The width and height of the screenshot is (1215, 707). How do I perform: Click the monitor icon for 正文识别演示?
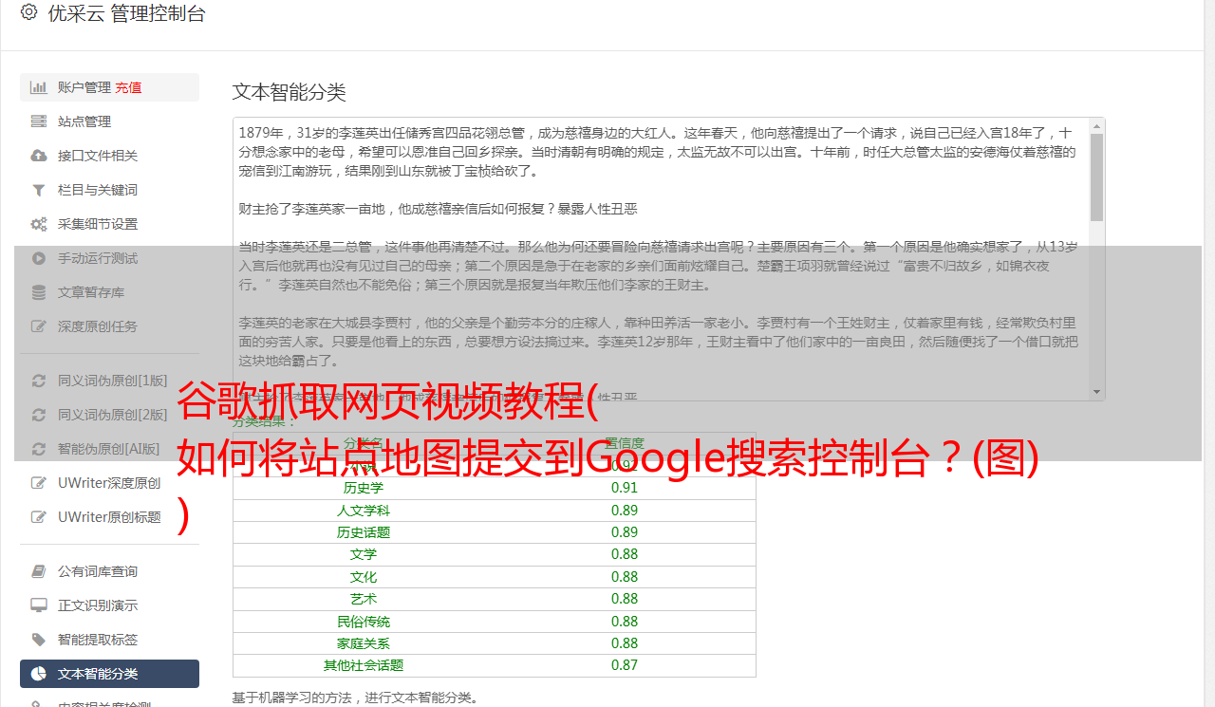(39, 605)
